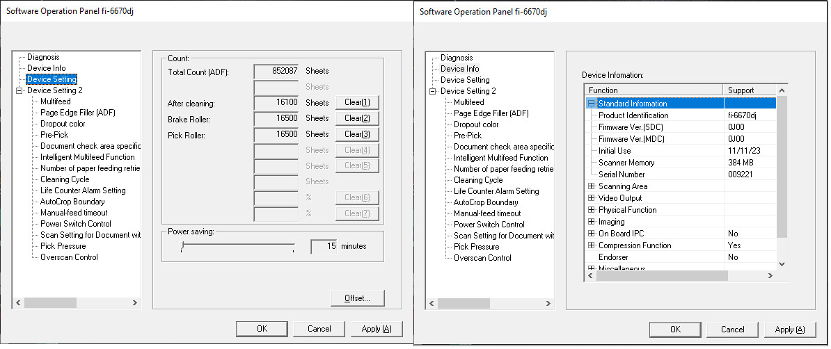Viewport: 831px width, 349px height.
Task: Click left window tree scroll-left arrow
Action: click(x=18, y=303)
